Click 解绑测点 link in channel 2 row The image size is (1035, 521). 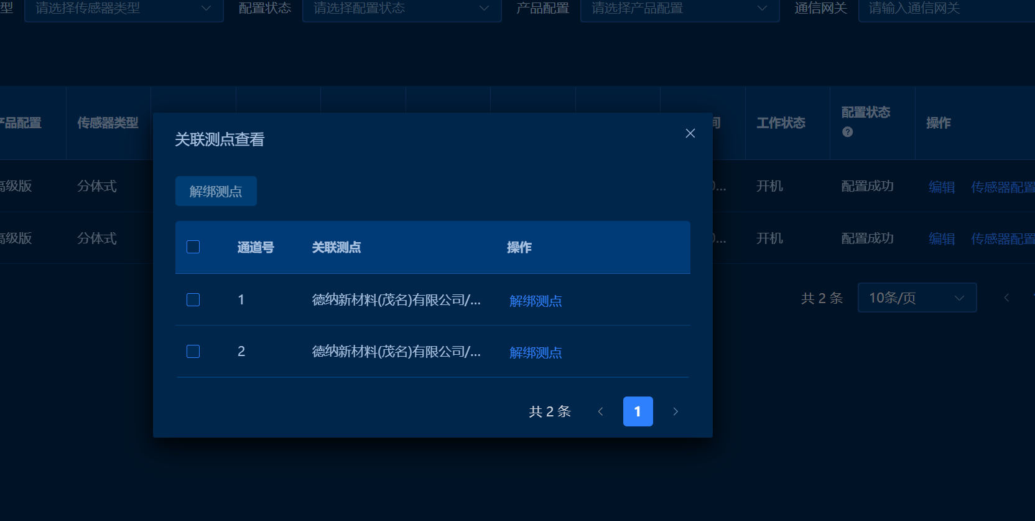[x=536, y=352]
